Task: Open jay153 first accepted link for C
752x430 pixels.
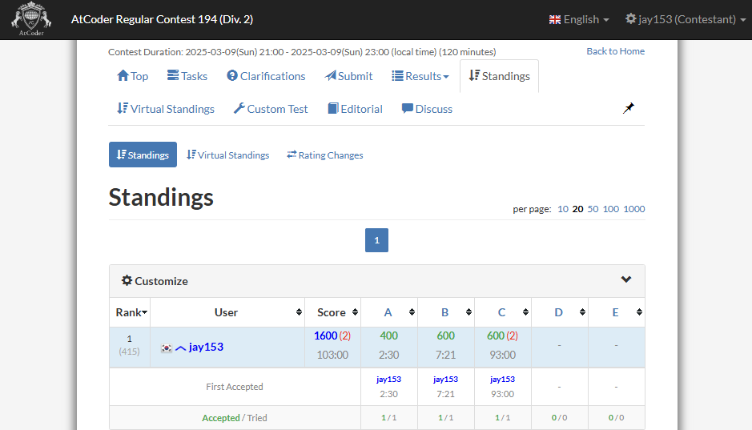Action: [x=503, y=380]
